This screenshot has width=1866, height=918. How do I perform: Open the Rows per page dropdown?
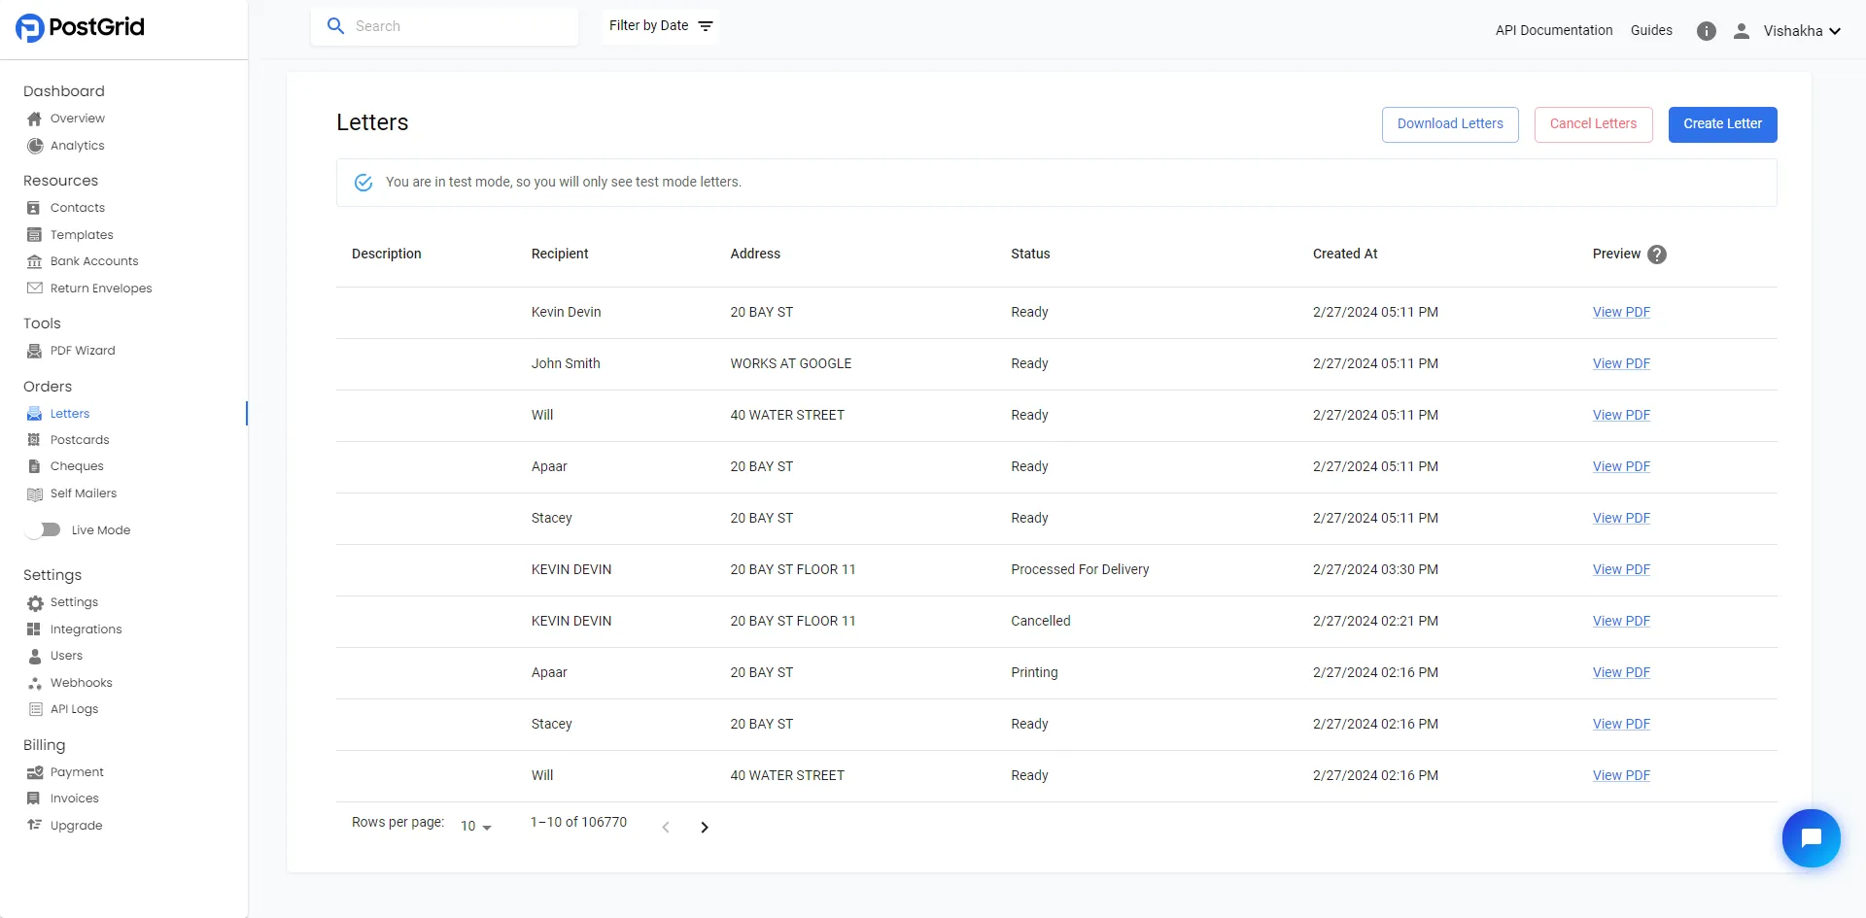tap(474, 826)
